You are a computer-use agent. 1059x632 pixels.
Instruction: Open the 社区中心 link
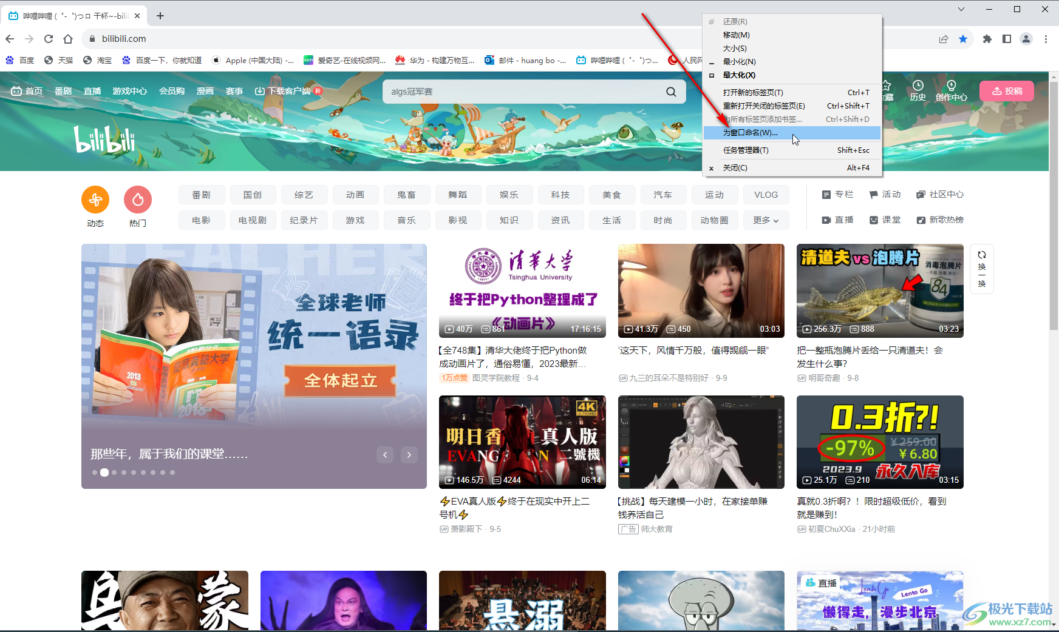pyautogui.click(x=940, y=195)
